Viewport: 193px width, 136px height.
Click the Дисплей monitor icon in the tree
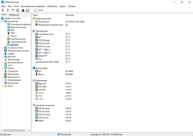5,57
